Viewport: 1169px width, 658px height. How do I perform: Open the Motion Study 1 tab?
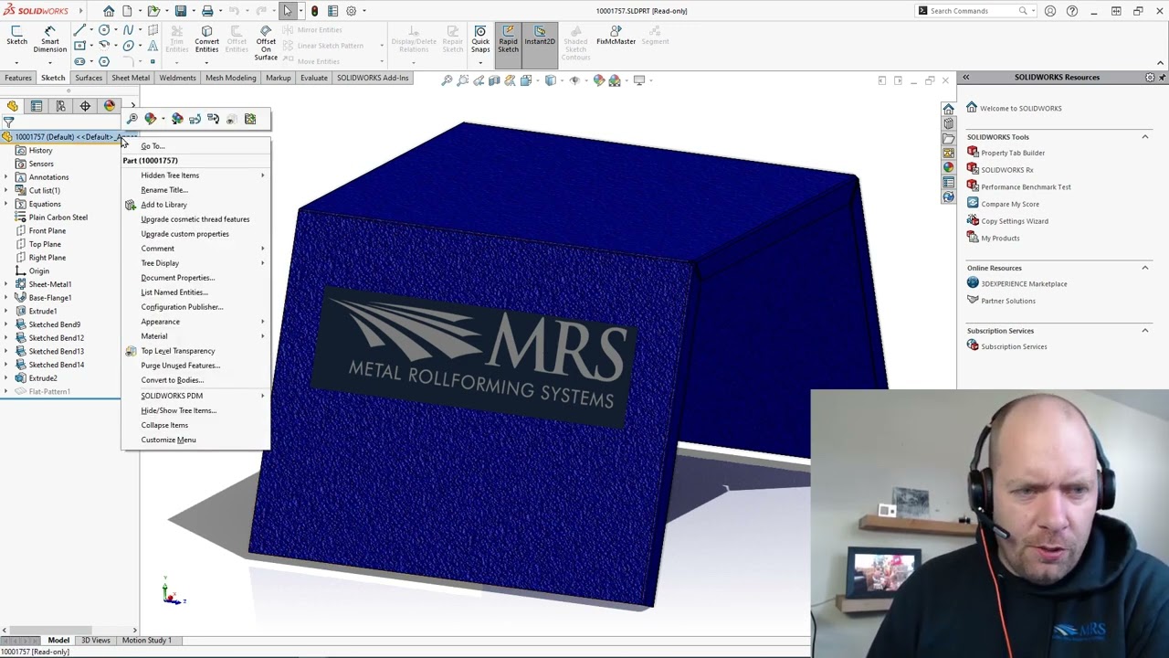pyautogui.click(x=147, y=641)
